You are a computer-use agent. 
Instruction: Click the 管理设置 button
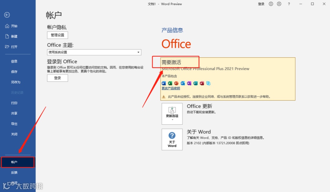point(57,35)
